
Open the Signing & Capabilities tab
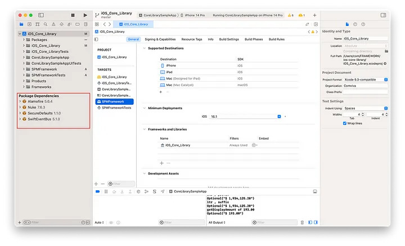pyautogui.click(x=160, y=39)
